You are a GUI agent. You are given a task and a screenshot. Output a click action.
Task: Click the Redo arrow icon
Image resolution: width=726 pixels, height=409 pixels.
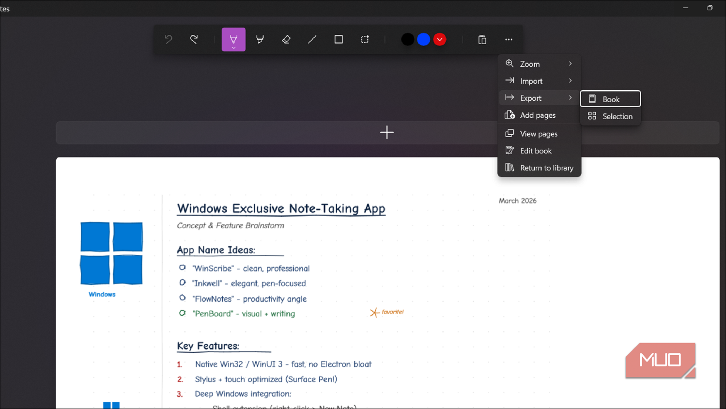pyautogui.click(x=194, y=39)
